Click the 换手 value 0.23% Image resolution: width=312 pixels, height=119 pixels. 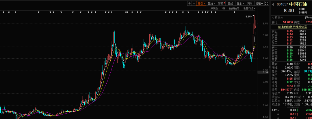[289, 75]
